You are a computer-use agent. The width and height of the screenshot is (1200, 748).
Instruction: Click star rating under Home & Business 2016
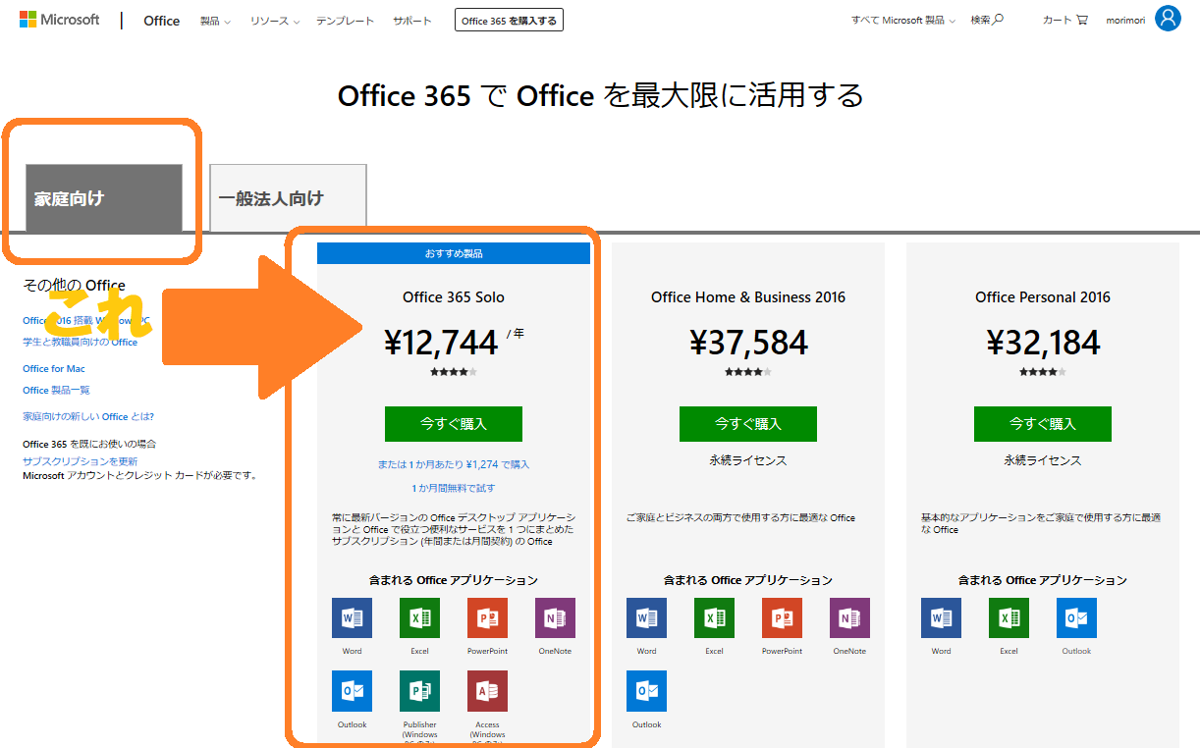click(748, 372)
